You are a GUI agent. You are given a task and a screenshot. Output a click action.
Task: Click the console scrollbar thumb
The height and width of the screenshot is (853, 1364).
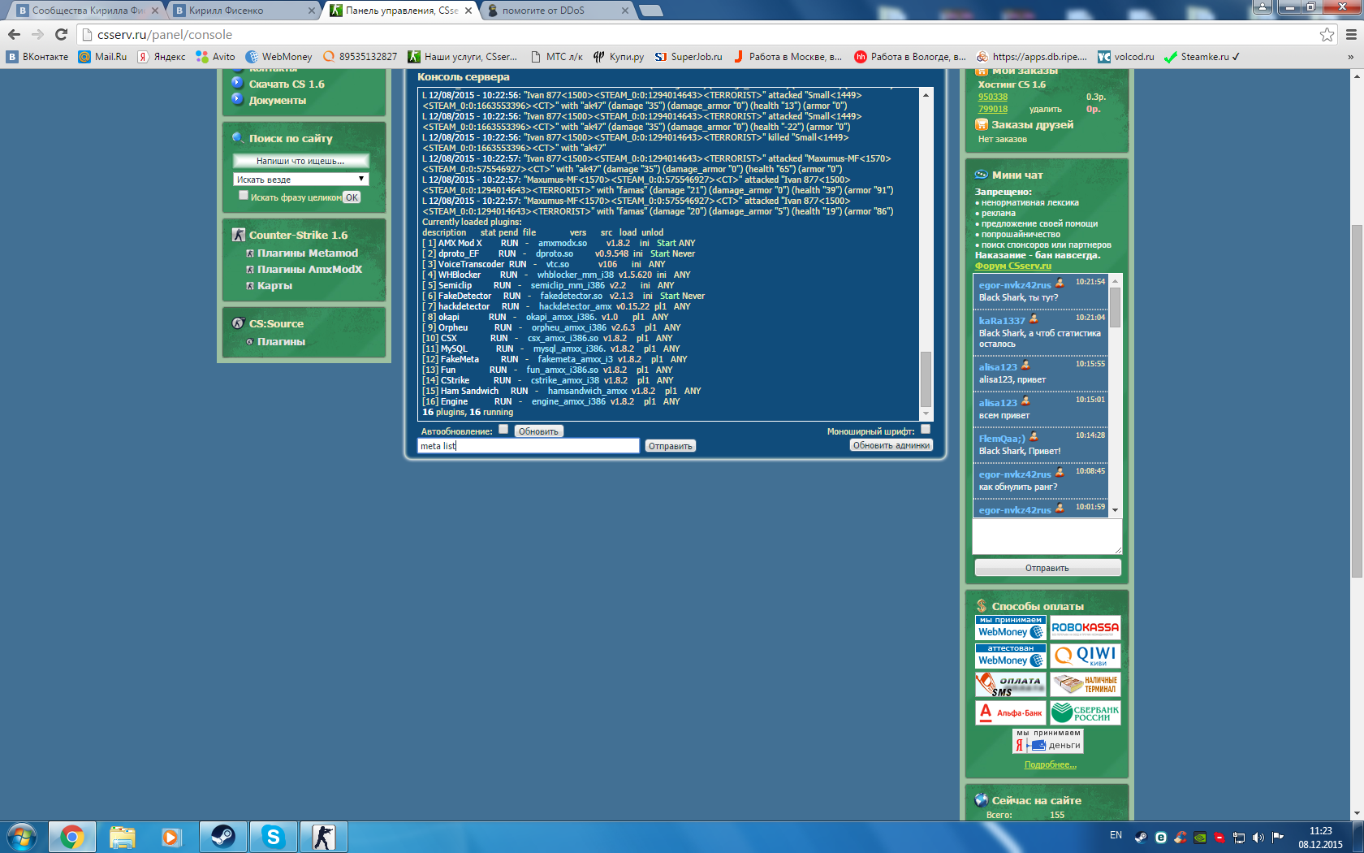926,379
